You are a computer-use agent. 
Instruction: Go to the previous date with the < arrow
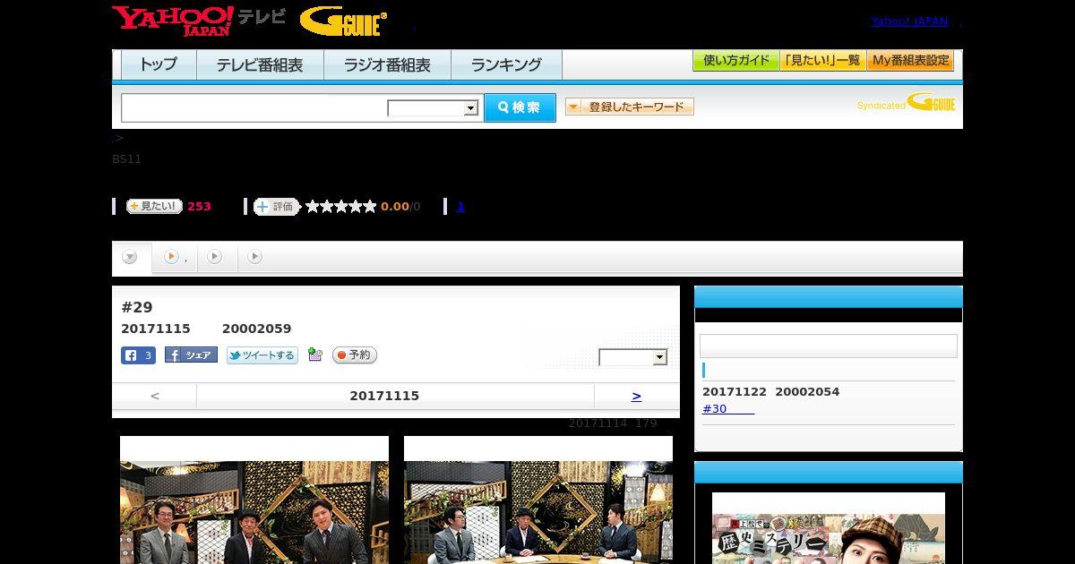[154, 396]
